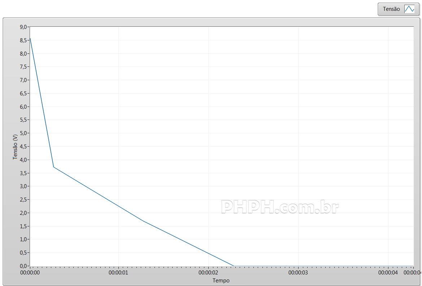
Task: Select the 3,5 tick label on Y-axis
Action: click(x=23, y=173)
